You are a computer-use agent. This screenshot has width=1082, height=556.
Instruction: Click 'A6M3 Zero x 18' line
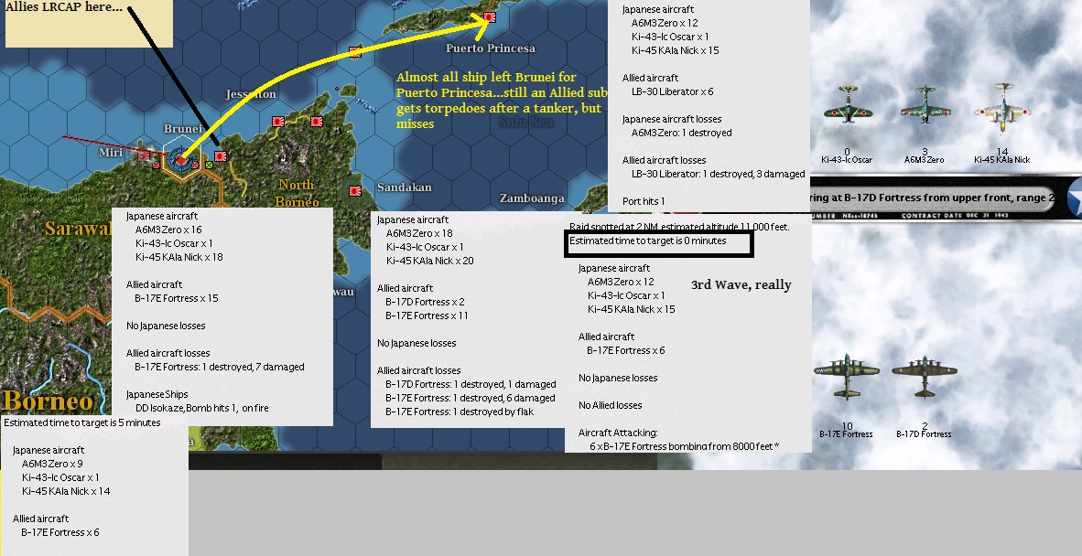419,233
